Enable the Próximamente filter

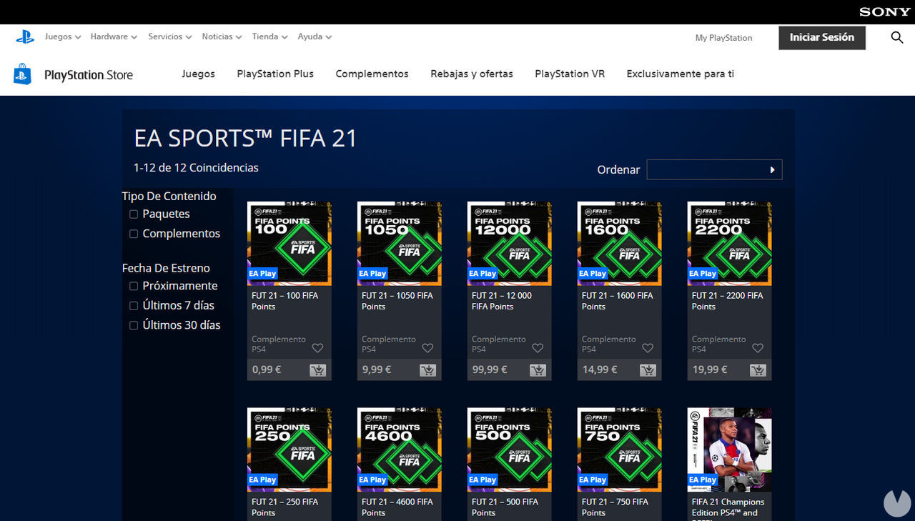pos(133,286)
